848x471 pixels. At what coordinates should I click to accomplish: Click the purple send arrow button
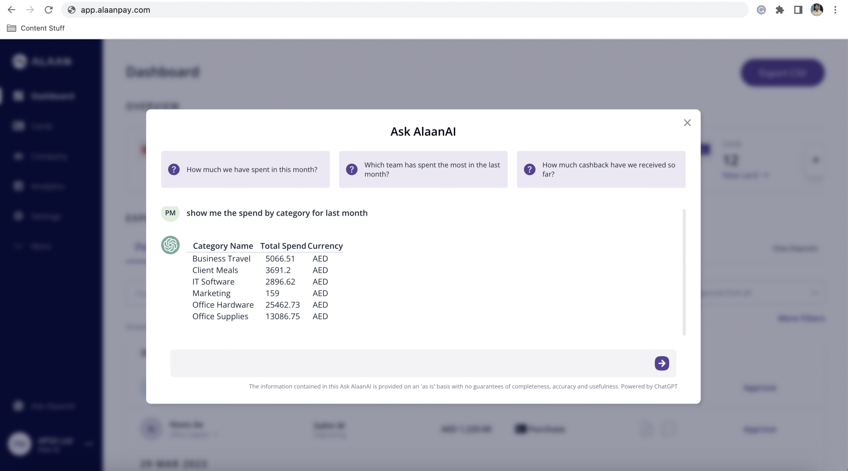pyautogui.click(x=662, y=363)
